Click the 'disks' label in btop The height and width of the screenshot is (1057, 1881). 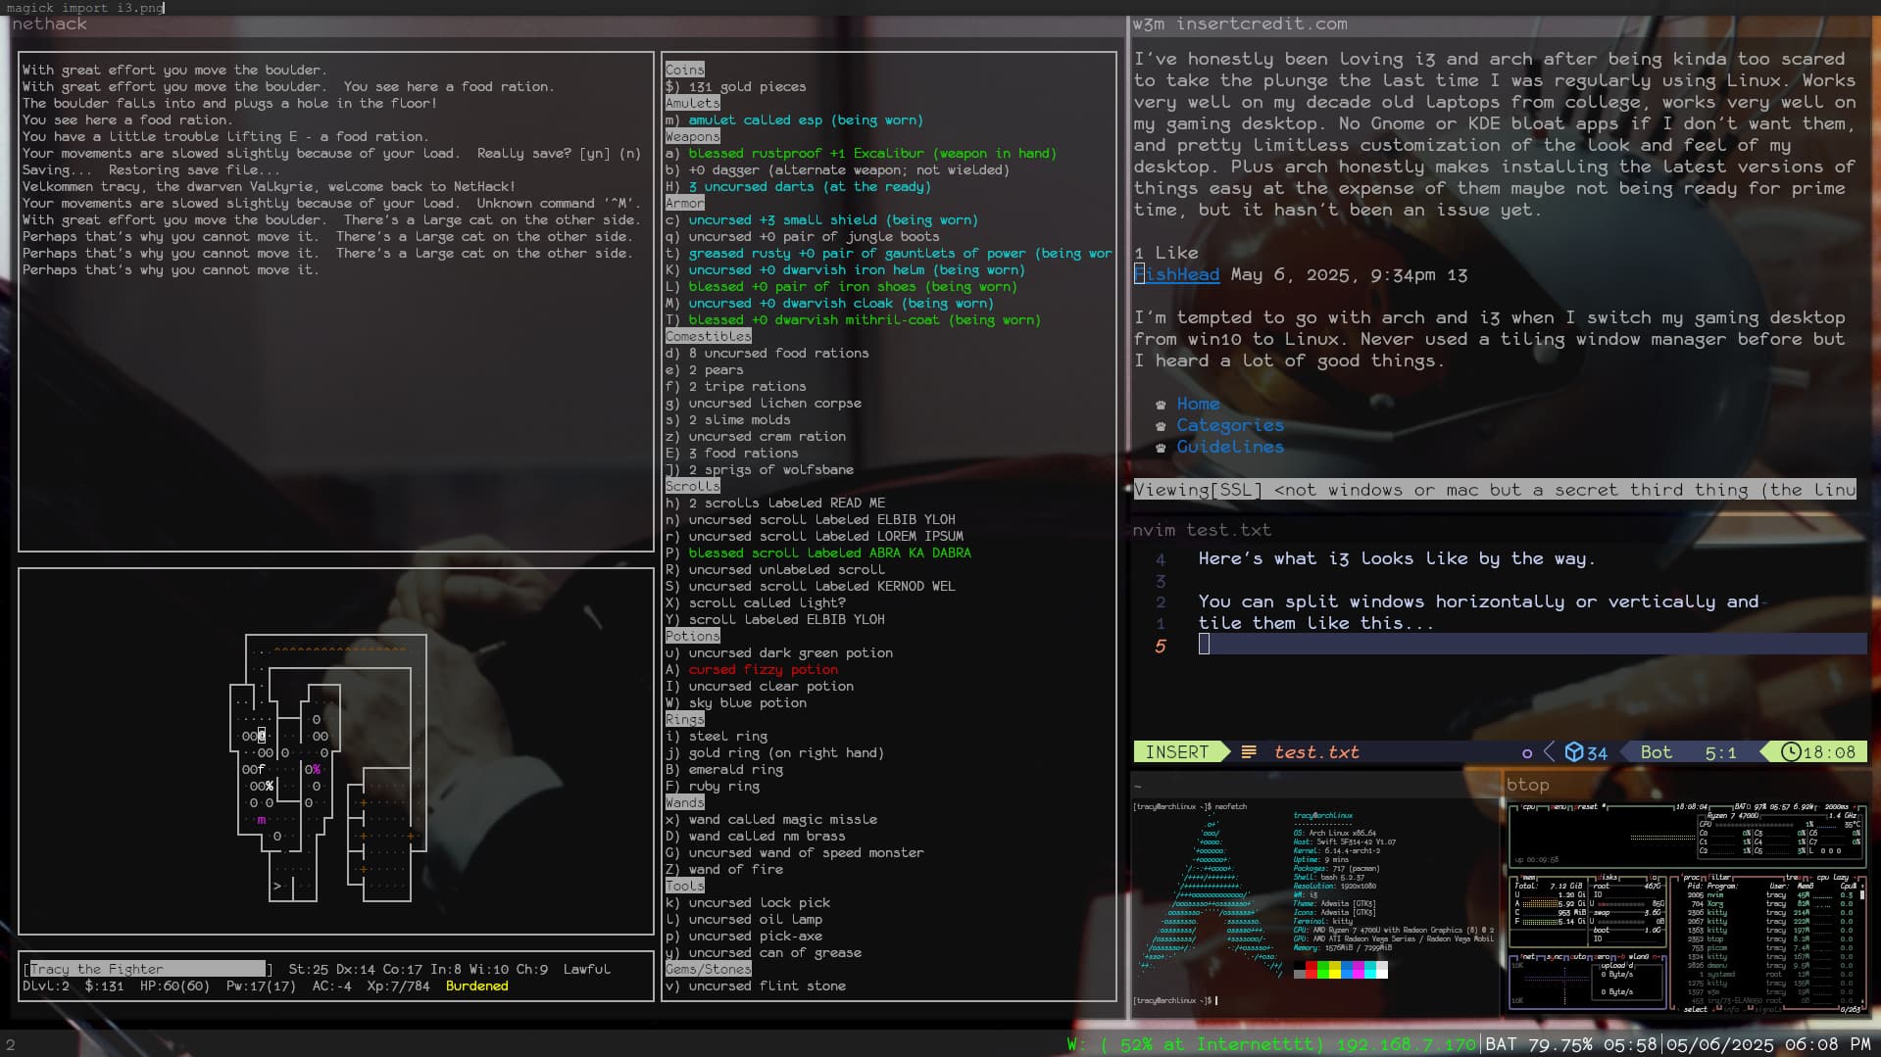coord(1608,878)
